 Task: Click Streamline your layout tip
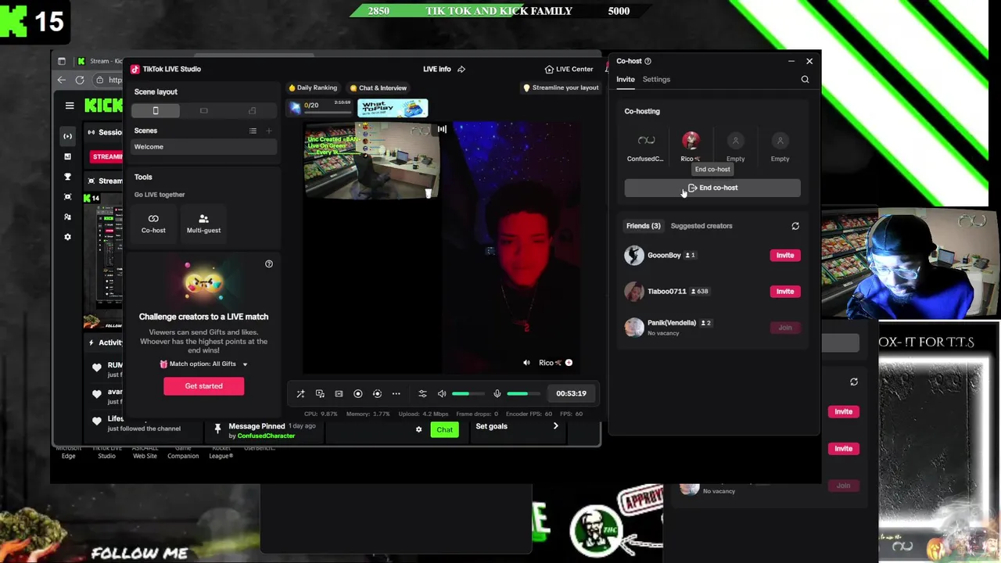(x=561, y=88)
